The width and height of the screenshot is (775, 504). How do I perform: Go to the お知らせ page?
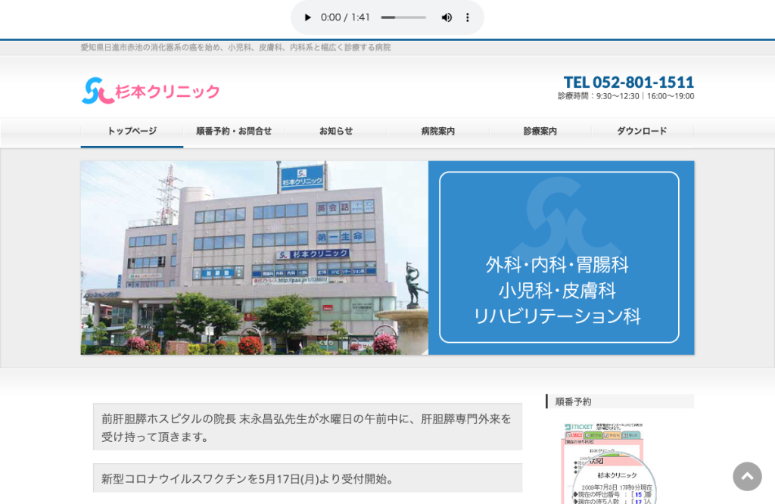coord(336,131)
